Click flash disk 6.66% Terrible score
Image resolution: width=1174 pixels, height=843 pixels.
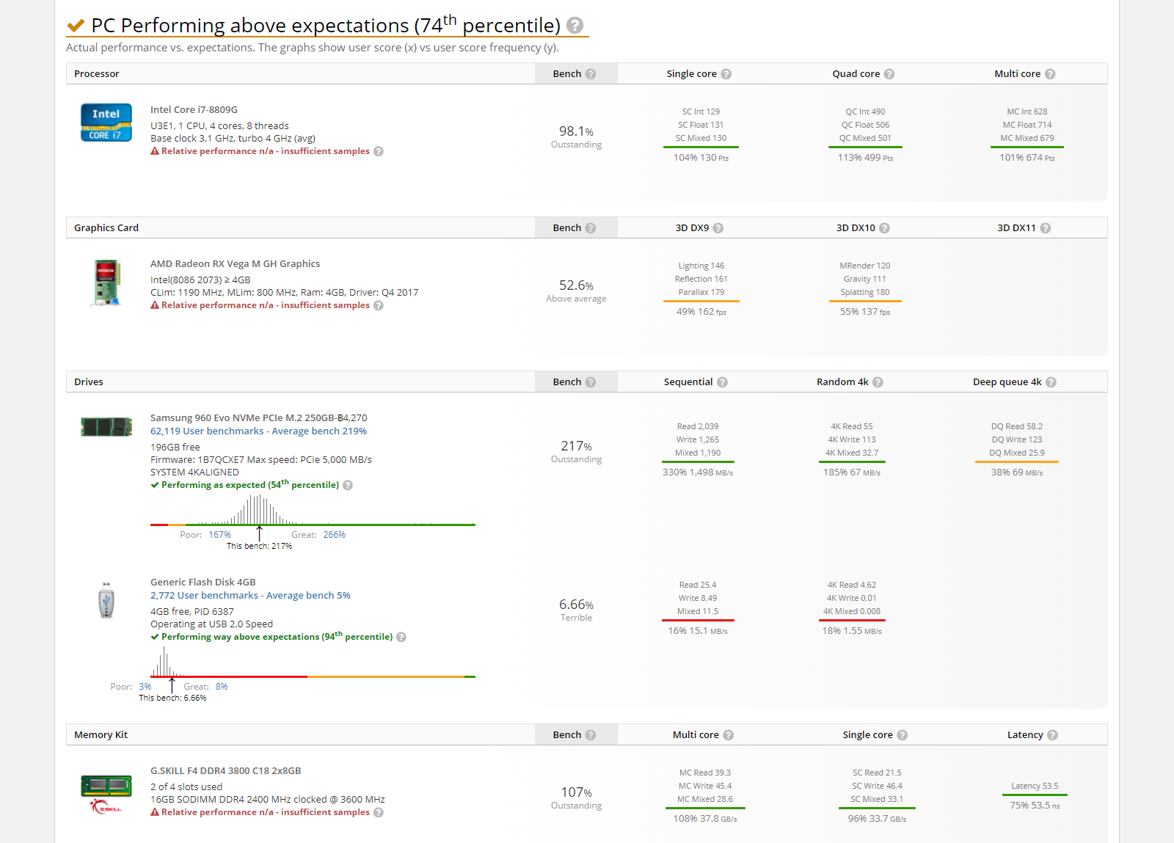click(x=576, y=610)
